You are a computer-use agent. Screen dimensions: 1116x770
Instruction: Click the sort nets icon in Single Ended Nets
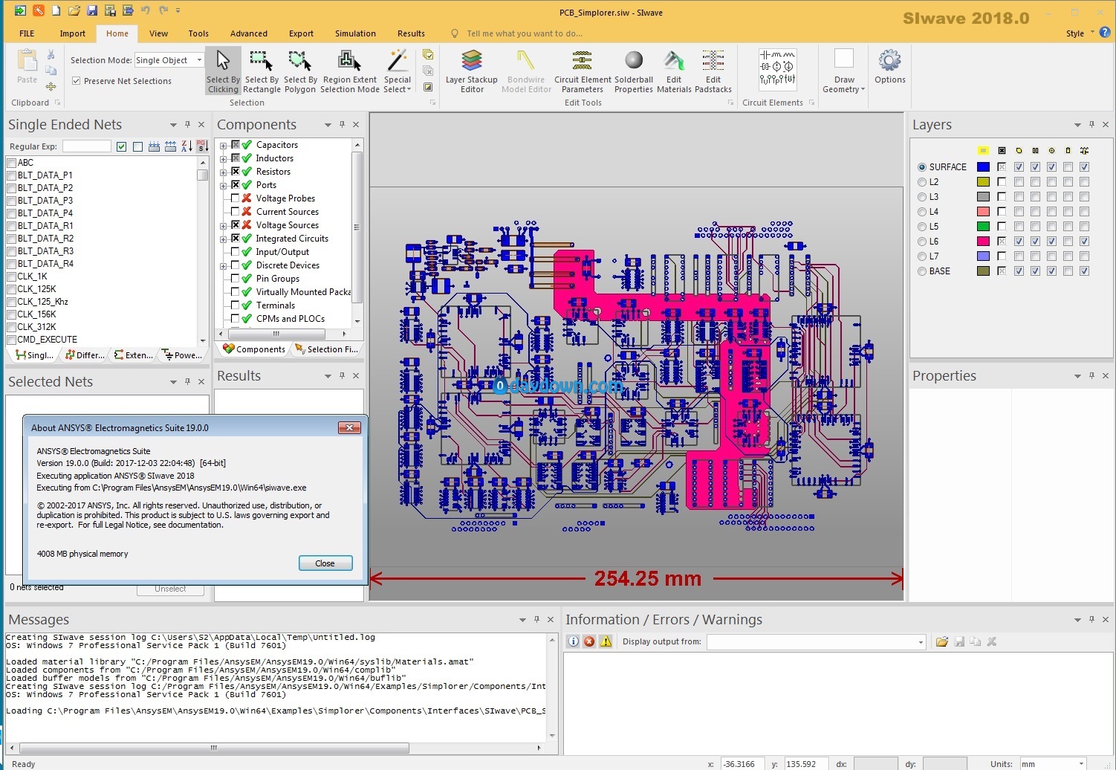187,146
